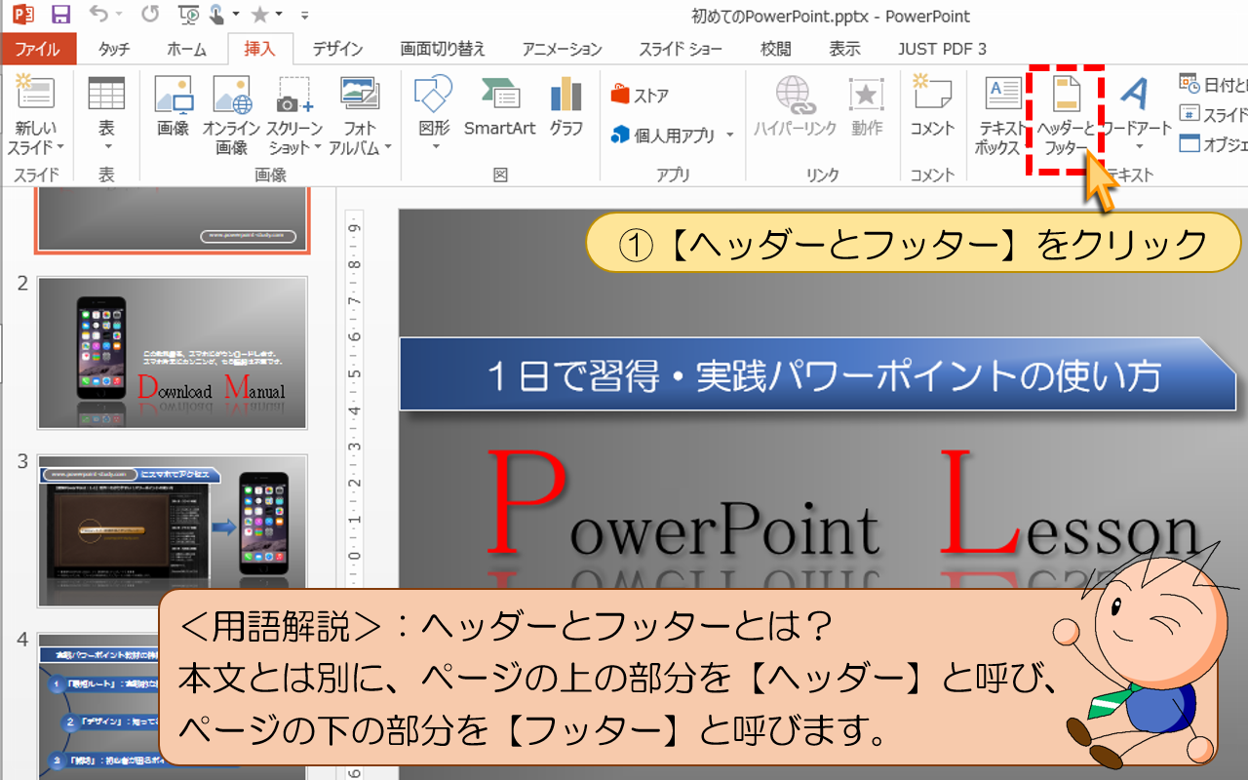Open undo history dropdown arrow
Image resolution: width=1248 pixels, height=780 pixels.
click(x=119, y=16)
